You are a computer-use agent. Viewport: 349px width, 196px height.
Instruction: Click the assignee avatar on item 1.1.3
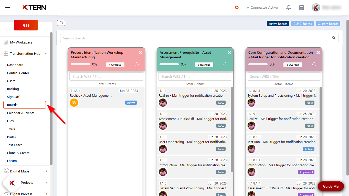tap(163, 149)
